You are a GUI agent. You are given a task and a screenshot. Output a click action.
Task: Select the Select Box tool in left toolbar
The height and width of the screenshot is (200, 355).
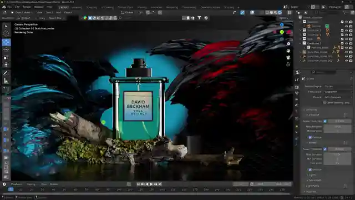pos(6,26)
